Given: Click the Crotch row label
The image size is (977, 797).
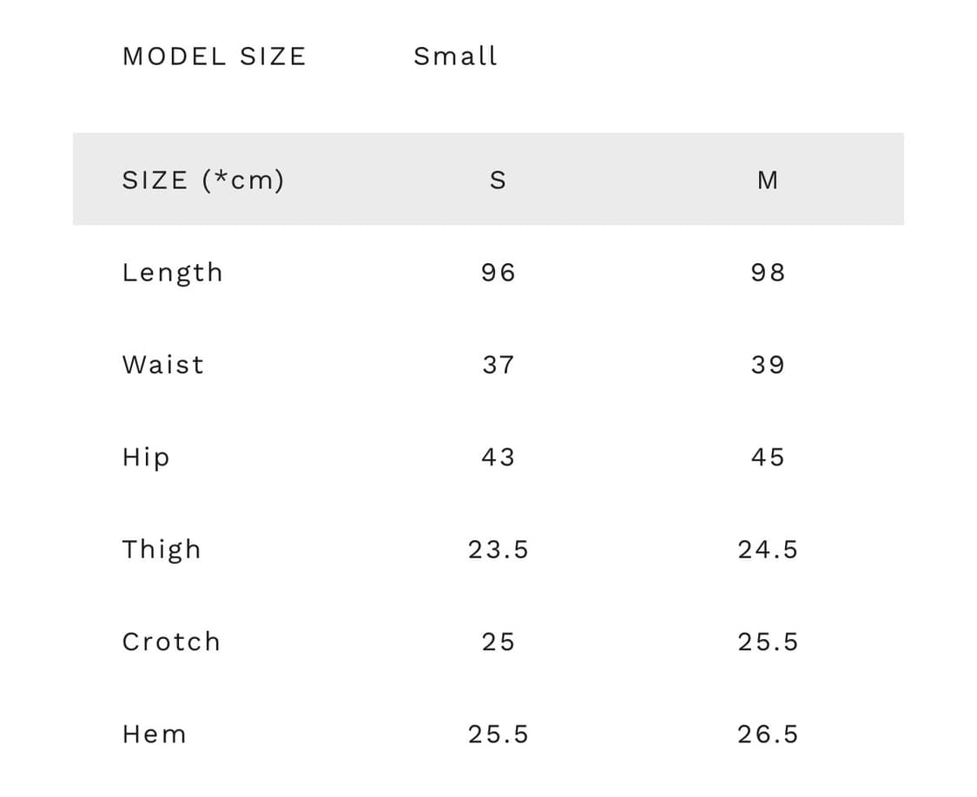Looking at the screenshot, I should coord(171,642).
